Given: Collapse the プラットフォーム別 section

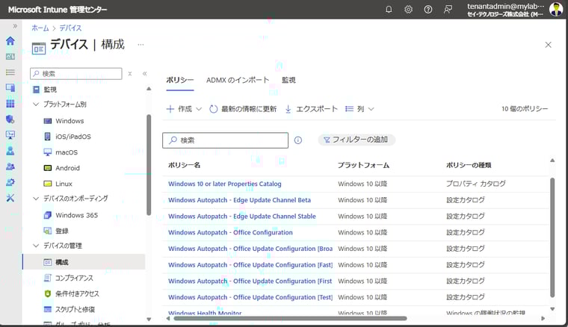Looking at the screenshot, I should [36, 105].
